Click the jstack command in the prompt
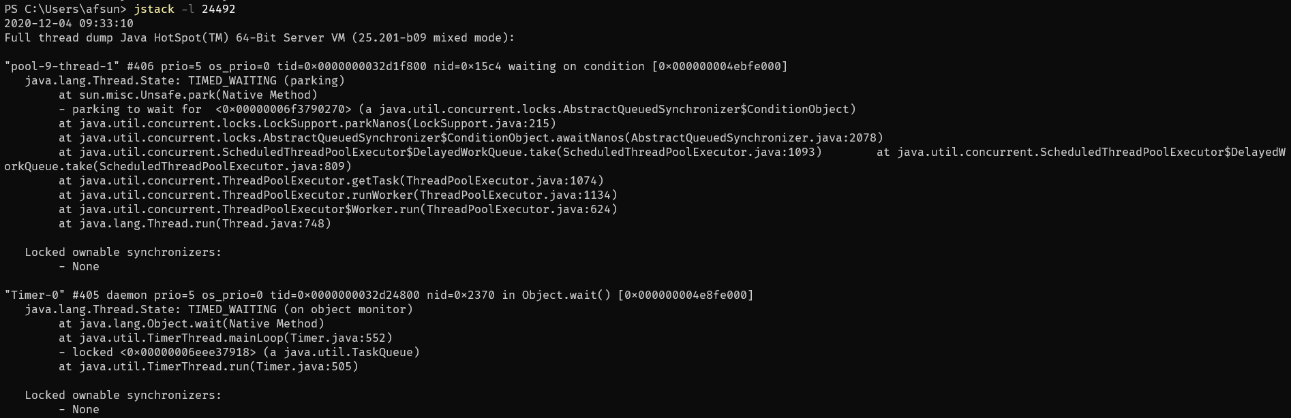Screen dimensions: 1291x418 pos(154,9)
